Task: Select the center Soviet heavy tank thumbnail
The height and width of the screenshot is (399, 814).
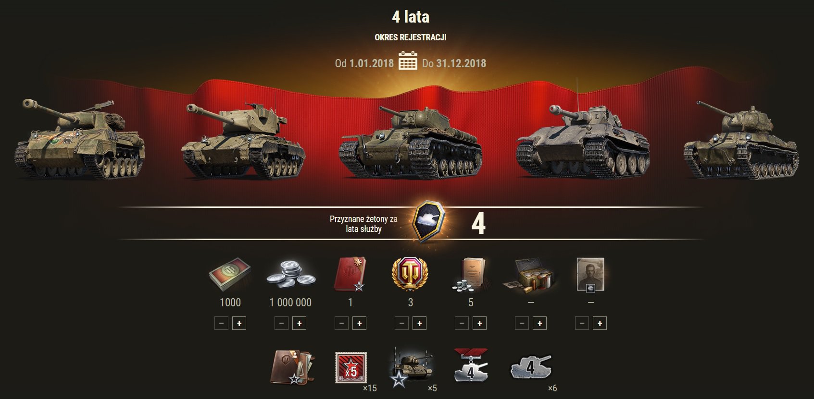Action: 410,141
